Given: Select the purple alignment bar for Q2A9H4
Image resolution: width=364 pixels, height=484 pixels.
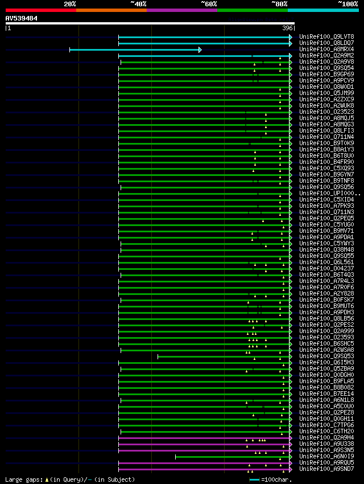Looking at the screenshot, I should click(x=205, y=438).
